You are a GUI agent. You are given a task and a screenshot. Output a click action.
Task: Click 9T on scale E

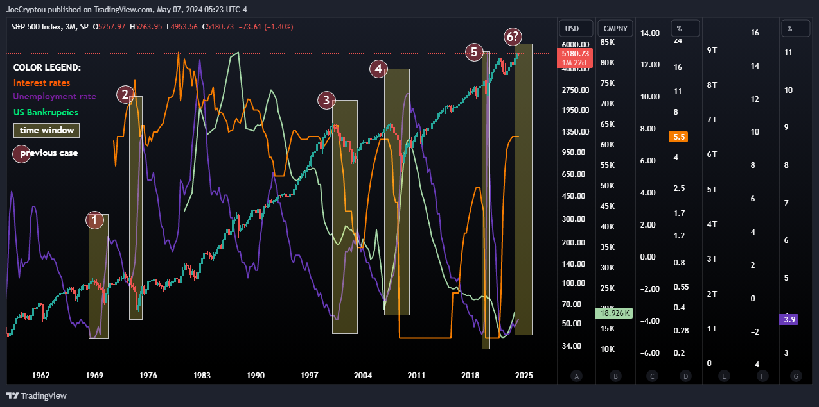712,50
